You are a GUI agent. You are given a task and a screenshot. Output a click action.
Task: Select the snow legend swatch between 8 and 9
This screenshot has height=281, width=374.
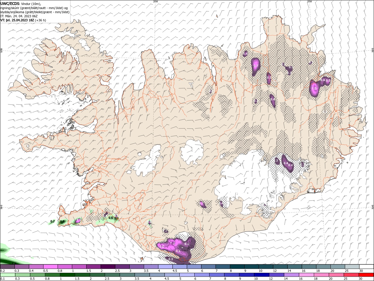pos(237,267)
